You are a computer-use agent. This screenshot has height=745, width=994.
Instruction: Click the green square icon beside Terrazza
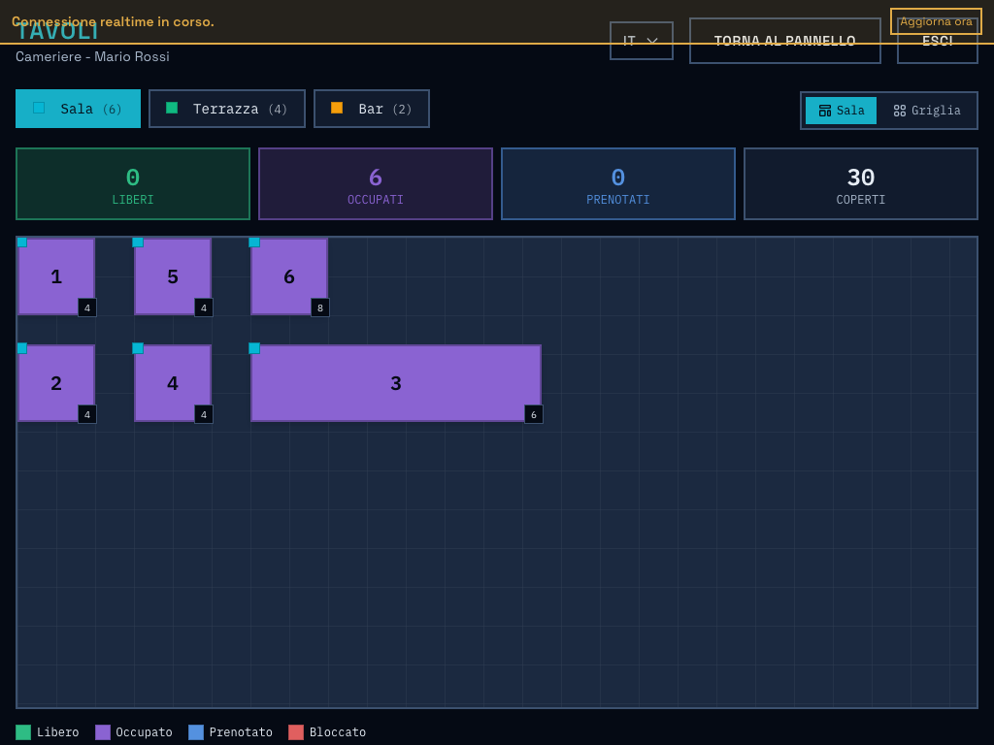pos(172,108)
